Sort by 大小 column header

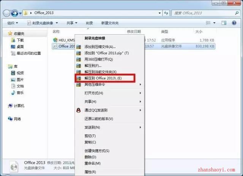[199, 32]
